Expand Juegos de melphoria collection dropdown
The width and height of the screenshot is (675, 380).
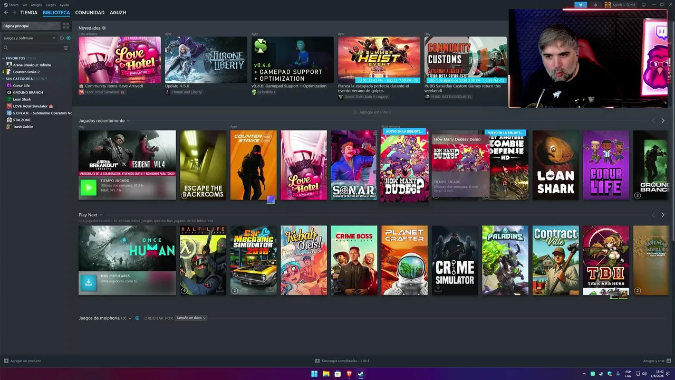pos(130,318)
